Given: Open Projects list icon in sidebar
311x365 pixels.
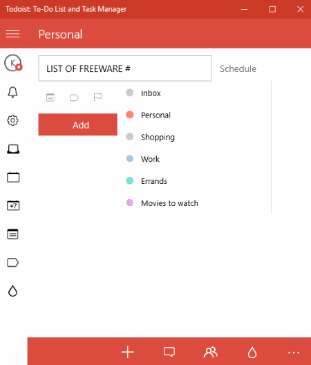Looking at the screenshot, I should 13,234.
